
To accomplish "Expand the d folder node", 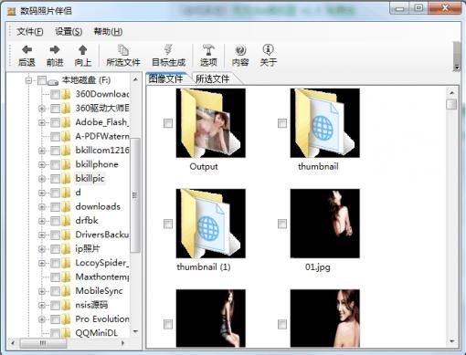I will click(42, 193).
